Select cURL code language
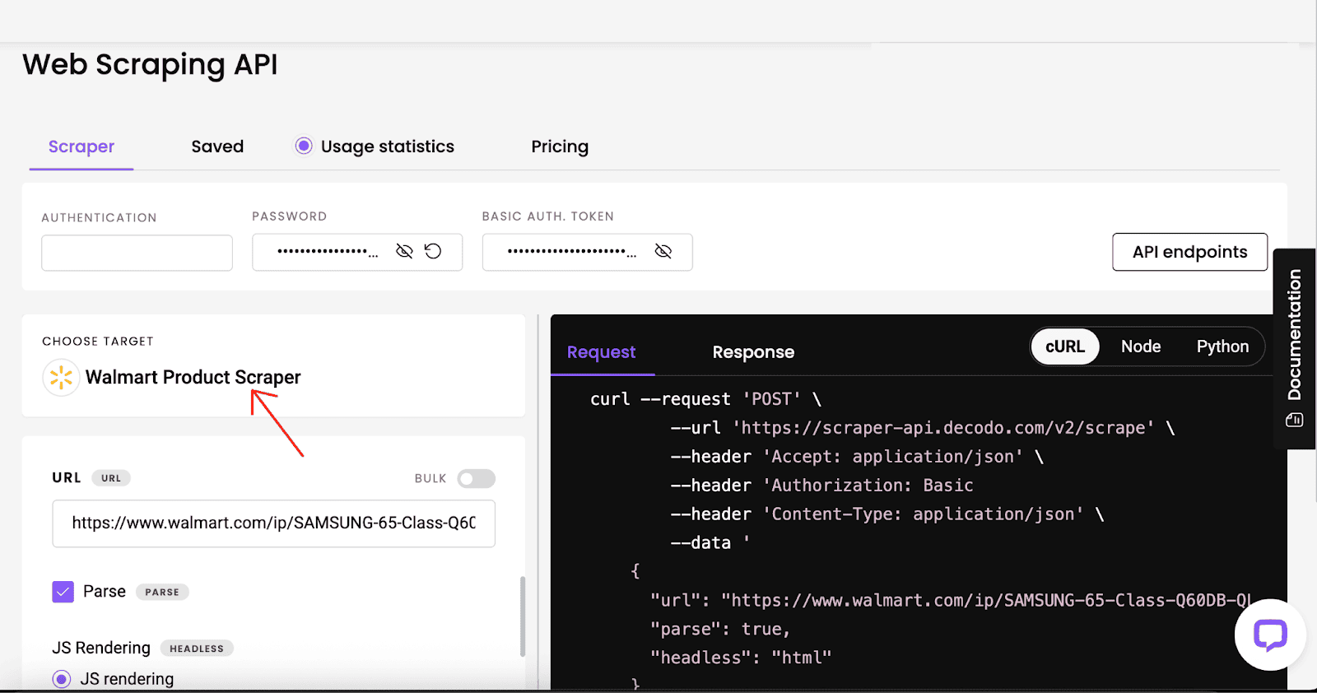1317x693 pixels. point(1065,347)
